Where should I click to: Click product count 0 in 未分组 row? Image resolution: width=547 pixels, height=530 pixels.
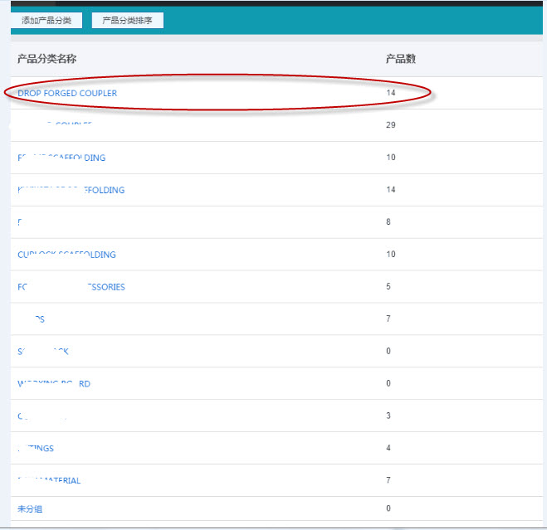coord(389,508)
